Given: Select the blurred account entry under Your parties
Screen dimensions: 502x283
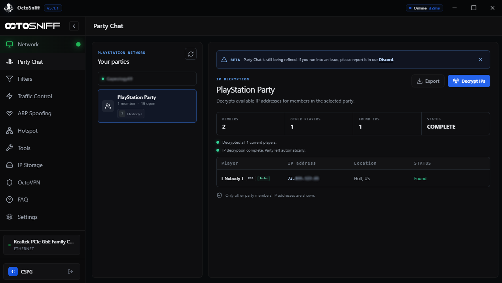Looking at the screenshot, I should tap(147, 78).
